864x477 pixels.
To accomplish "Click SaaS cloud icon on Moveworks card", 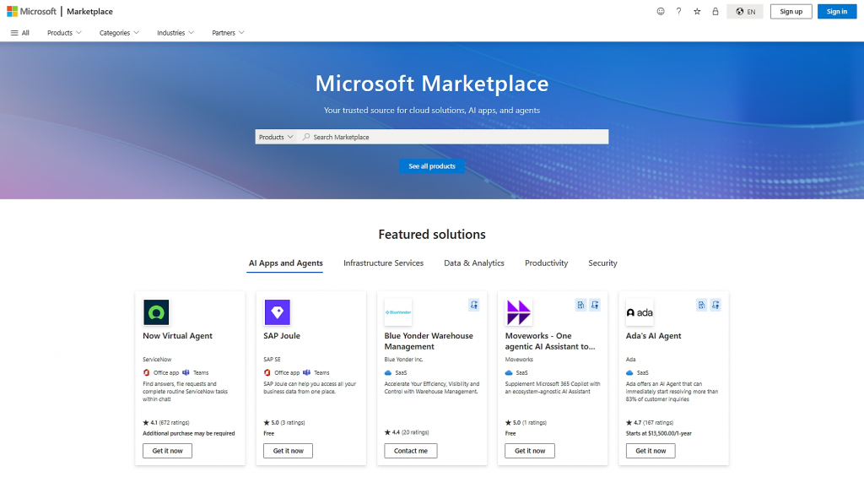I will [509, 373].
